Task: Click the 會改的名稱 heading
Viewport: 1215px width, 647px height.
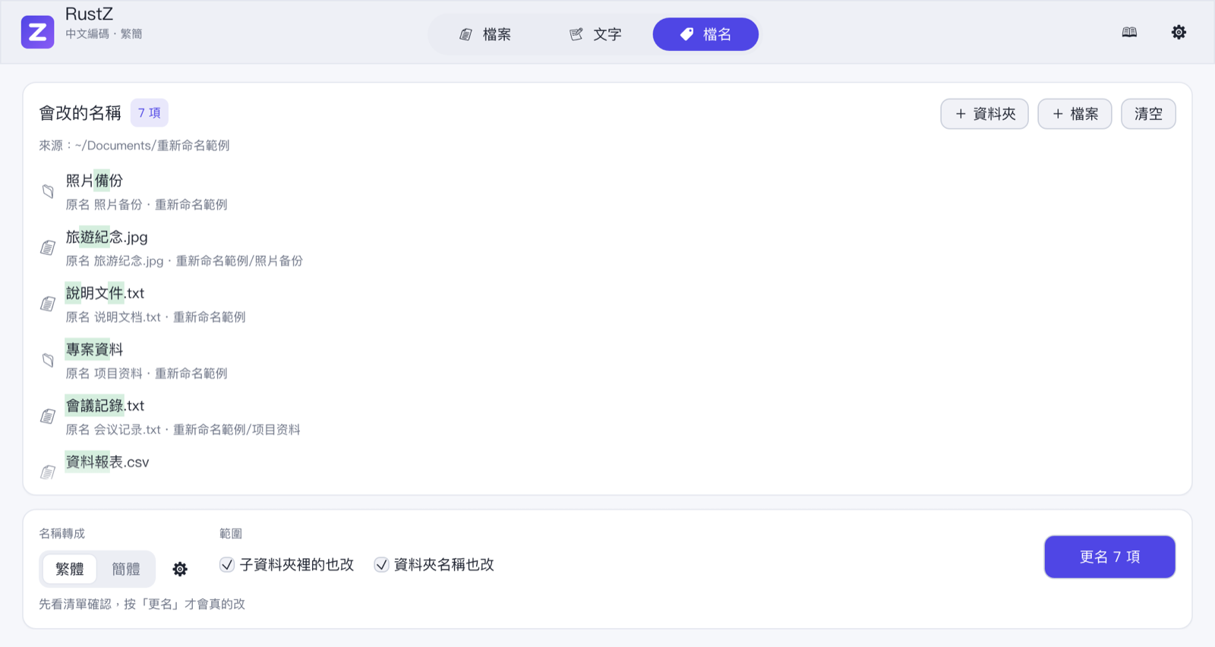Action: (x=80, y=113)
